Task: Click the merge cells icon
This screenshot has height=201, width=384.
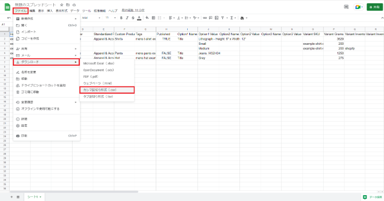Action: (159, 18)
